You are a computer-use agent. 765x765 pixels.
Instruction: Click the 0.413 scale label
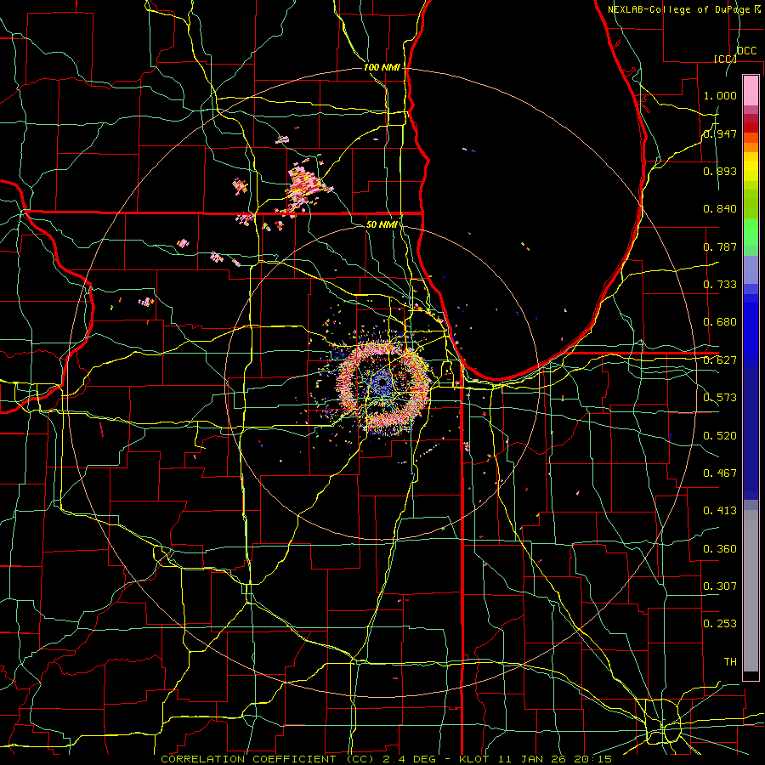[x=720, y=511]
